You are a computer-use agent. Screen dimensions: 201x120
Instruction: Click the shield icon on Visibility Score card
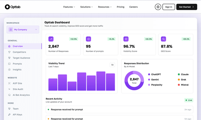coord(126,39)
